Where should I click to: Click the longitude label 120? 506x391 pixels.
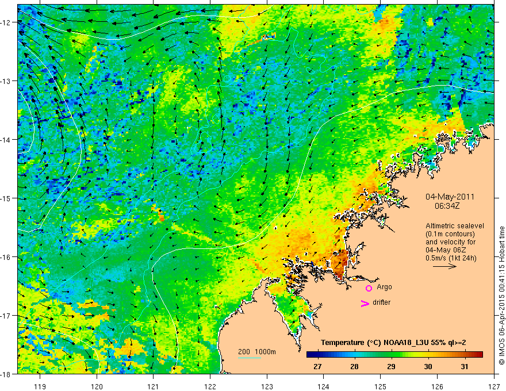tap(97, 386)
